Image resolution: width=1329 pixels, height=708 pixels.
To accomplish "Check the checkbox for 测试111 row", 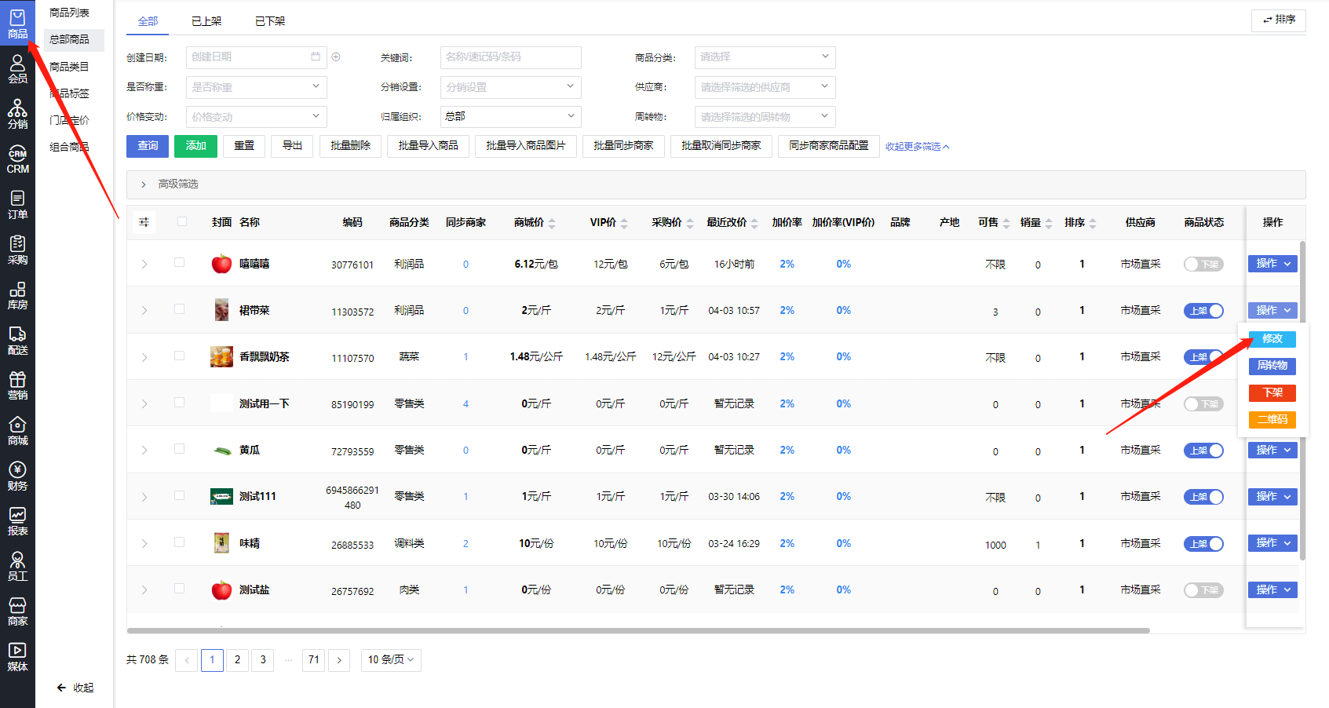I will [x=180, y=496].
